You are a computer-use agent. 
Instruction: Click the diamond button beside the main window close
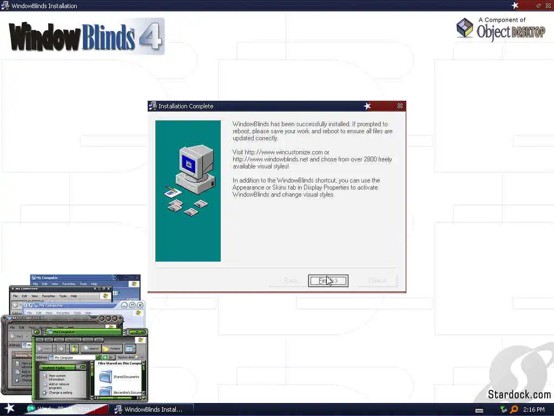point(538,5)
